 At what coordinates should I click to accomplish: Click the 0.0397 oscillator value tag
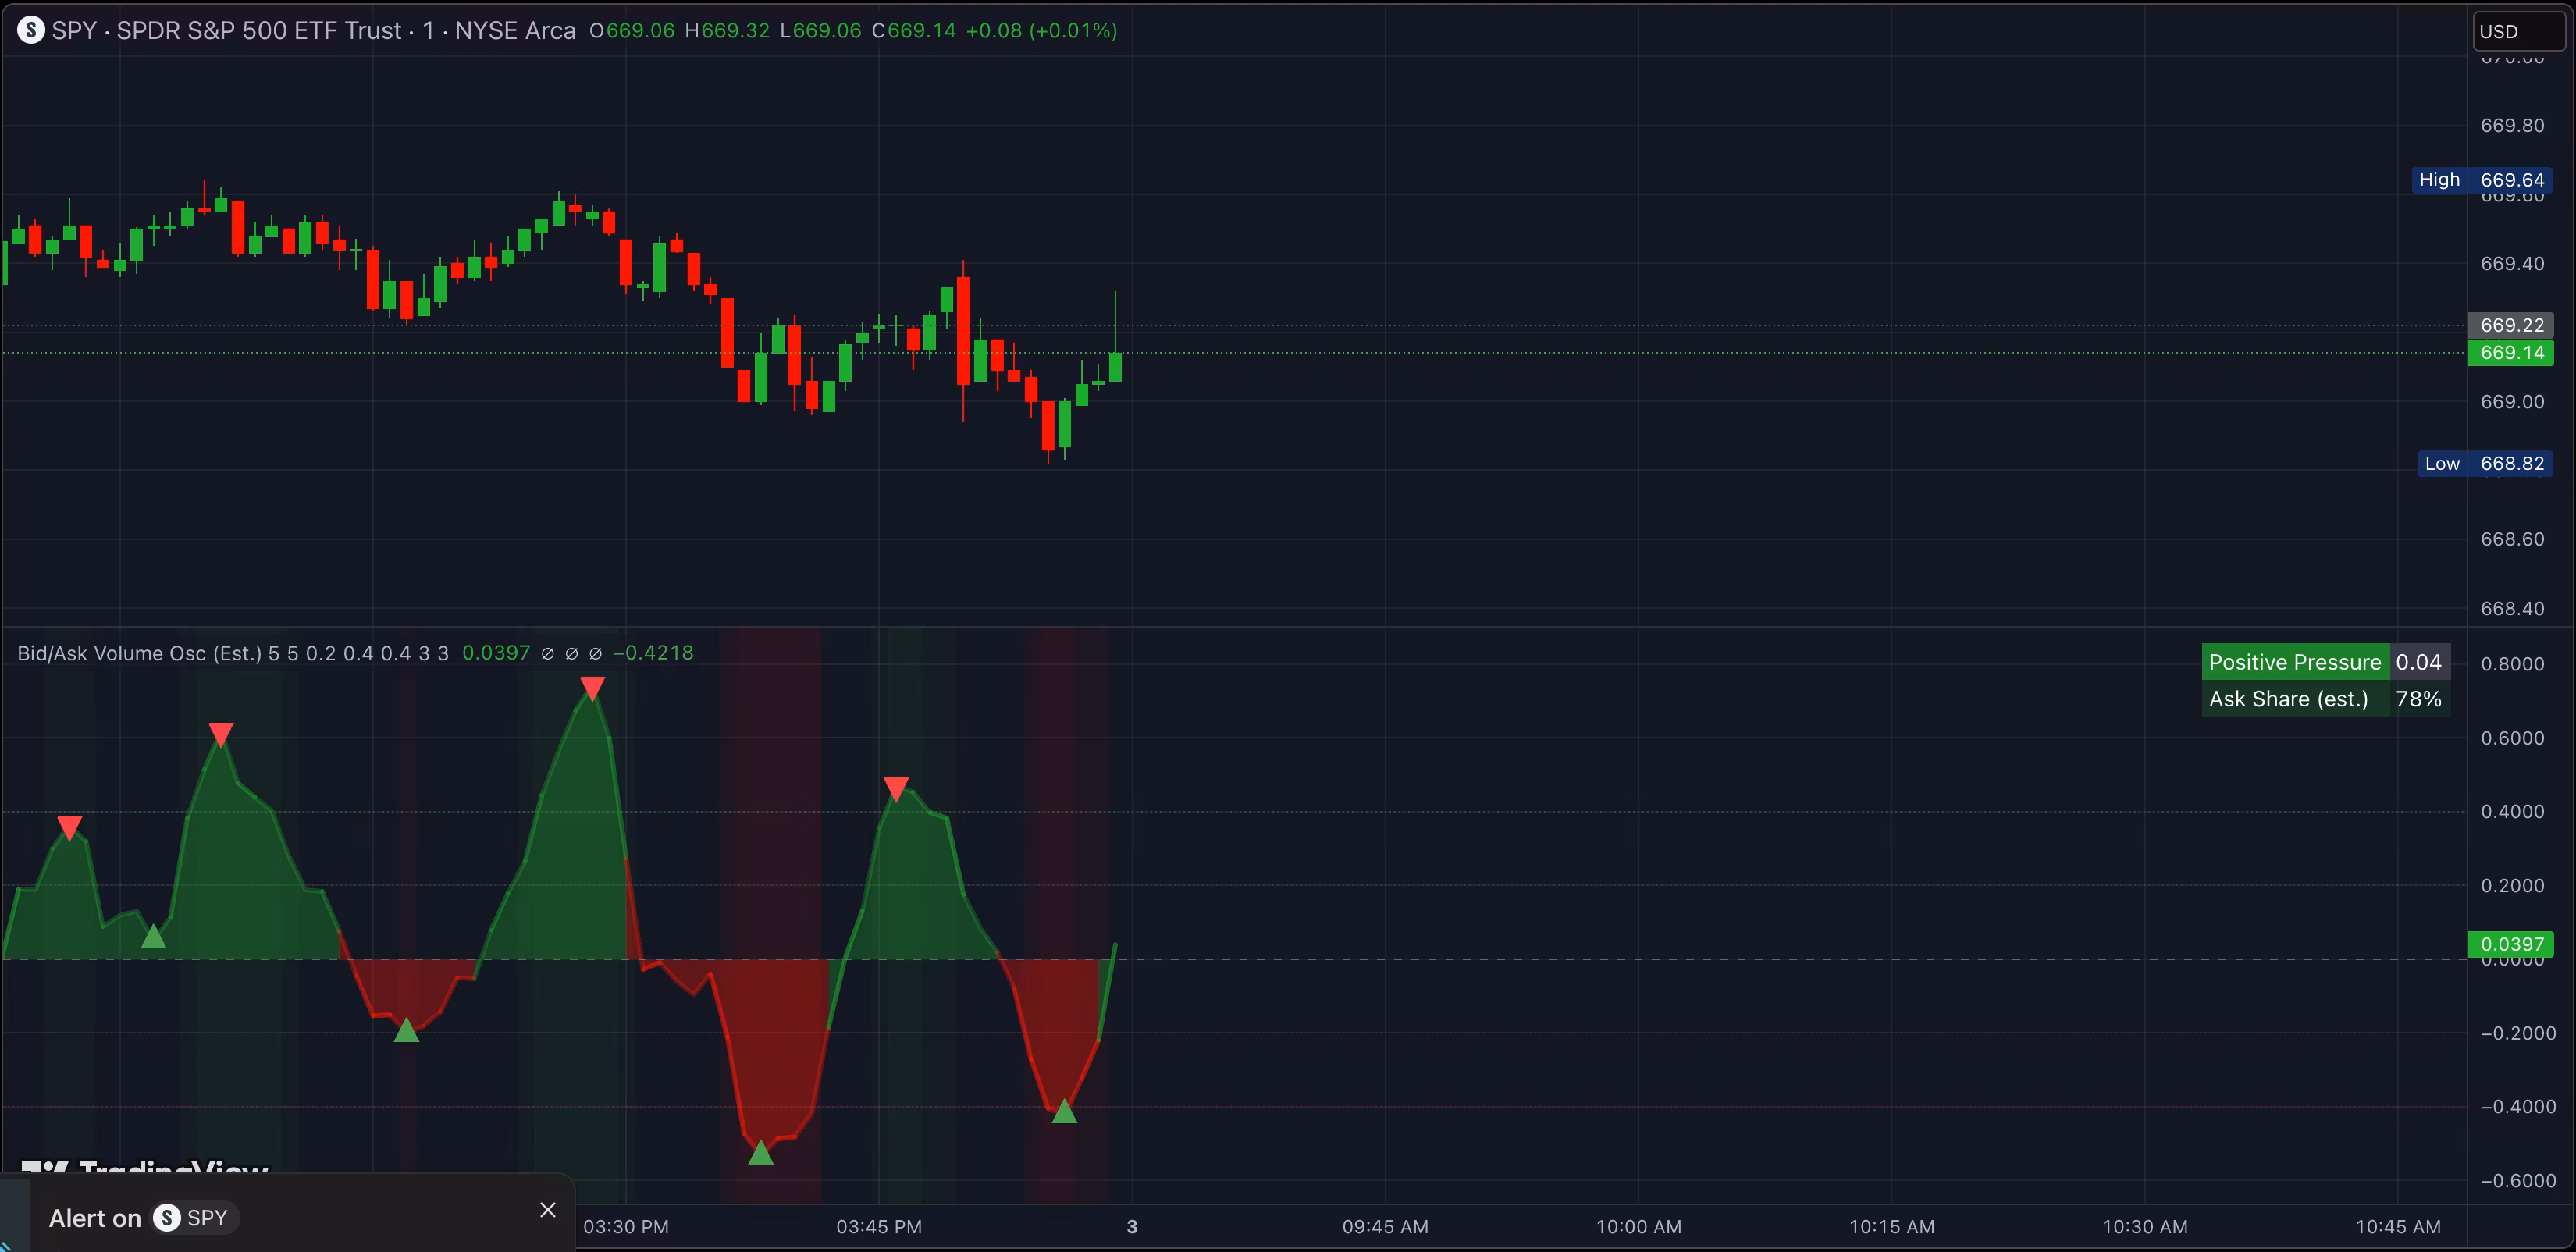tap(2510, 944)
